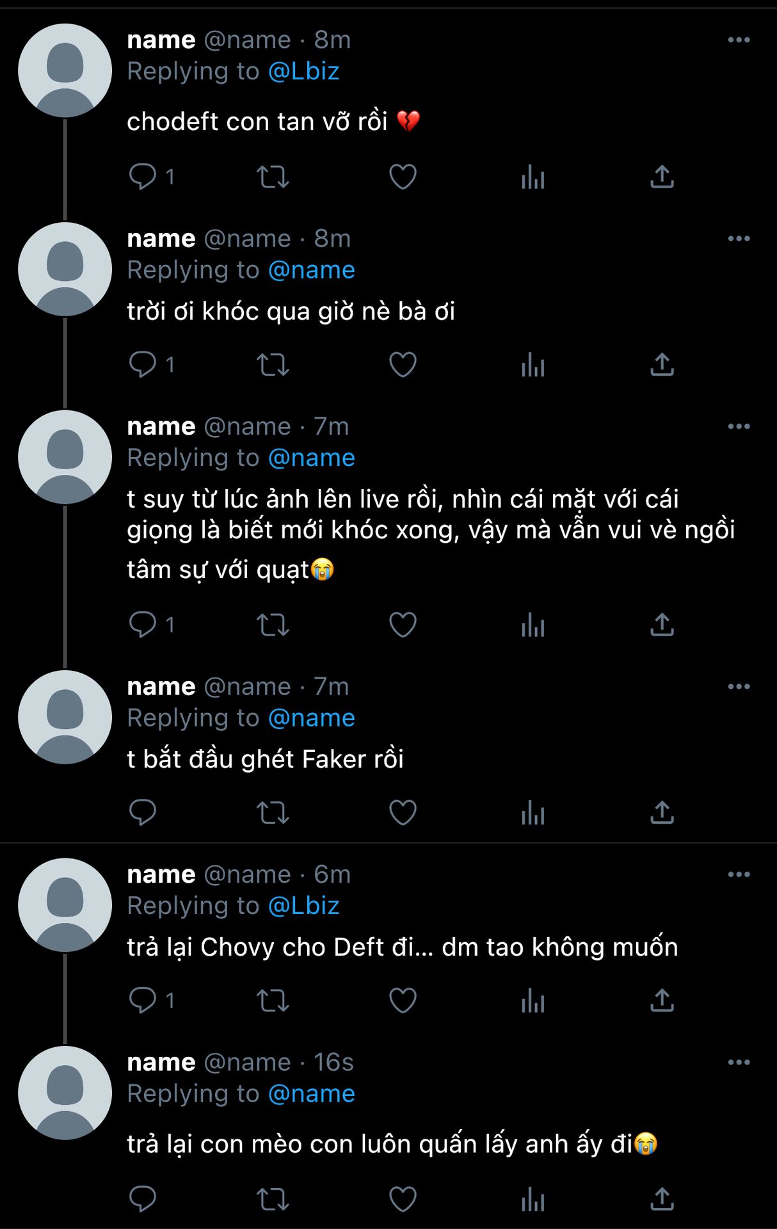This screenshot has width=777, height=1229.
Task: Open the 'trả lại con mèo con' tweet text
Action: pos(392,1144)
